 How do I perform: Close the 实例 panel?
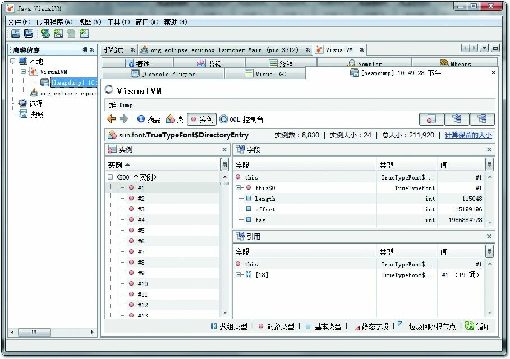tap(224, 149)
